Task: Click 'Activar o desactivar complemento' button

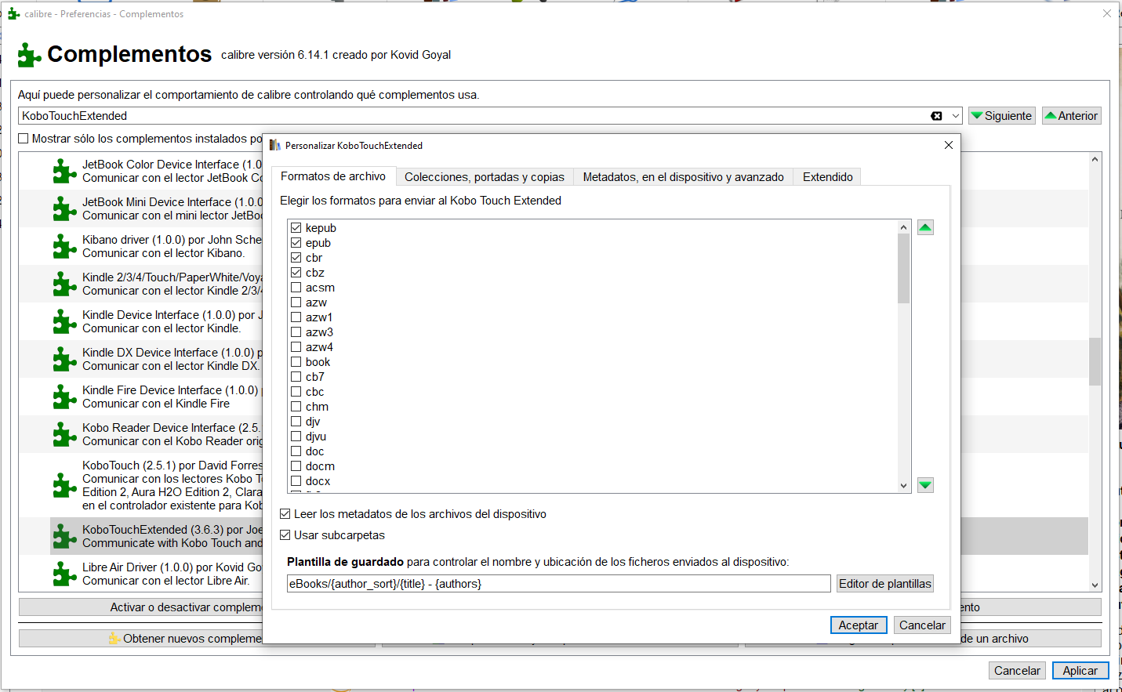Action: [x=197, y=607]
